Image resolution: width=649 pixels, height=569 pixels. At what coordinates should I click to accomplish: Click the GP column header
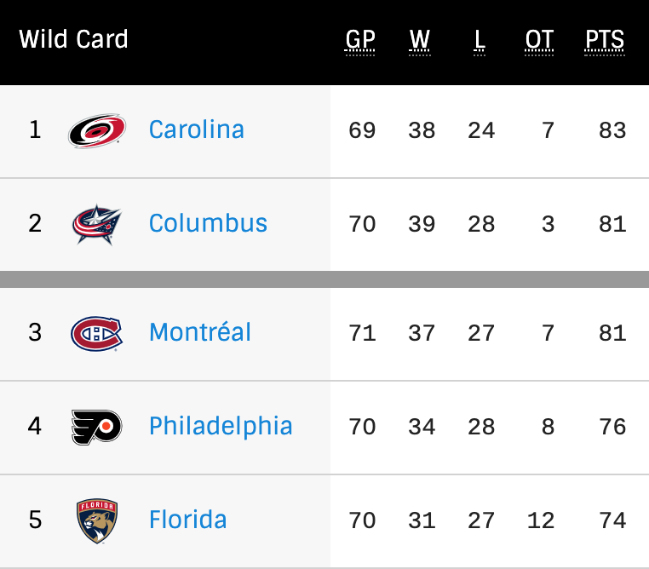[x=360, y=40]
